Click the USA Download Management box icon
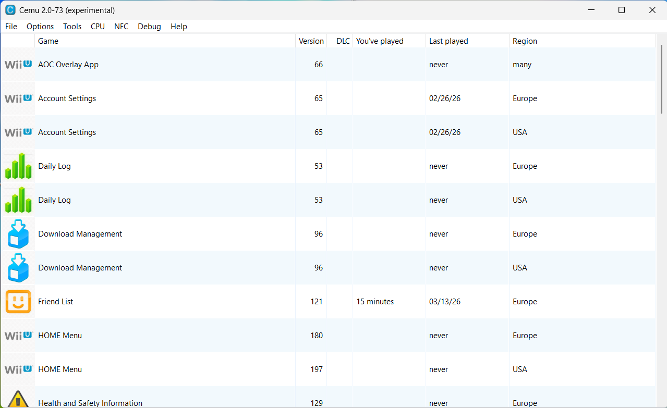Image resolution: width=667 pixels, height=408 pixels. tap(18, 268)
